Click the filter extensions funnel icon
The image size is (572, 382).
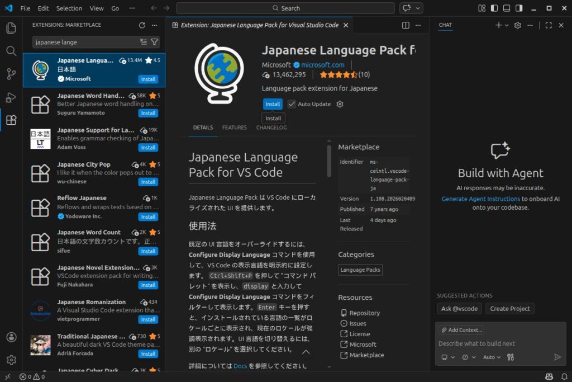pyautogui.click(x=155, y=42)
